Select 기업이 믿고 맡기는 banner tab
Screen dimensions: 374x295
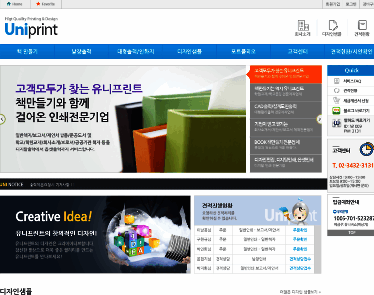pos(286,128)
